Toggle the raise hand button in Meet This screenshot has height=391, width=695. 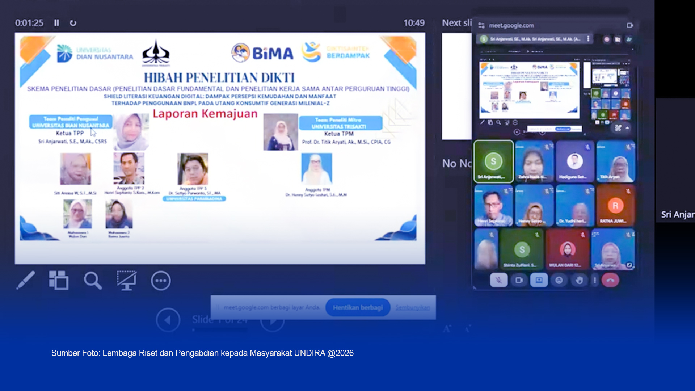579,280
